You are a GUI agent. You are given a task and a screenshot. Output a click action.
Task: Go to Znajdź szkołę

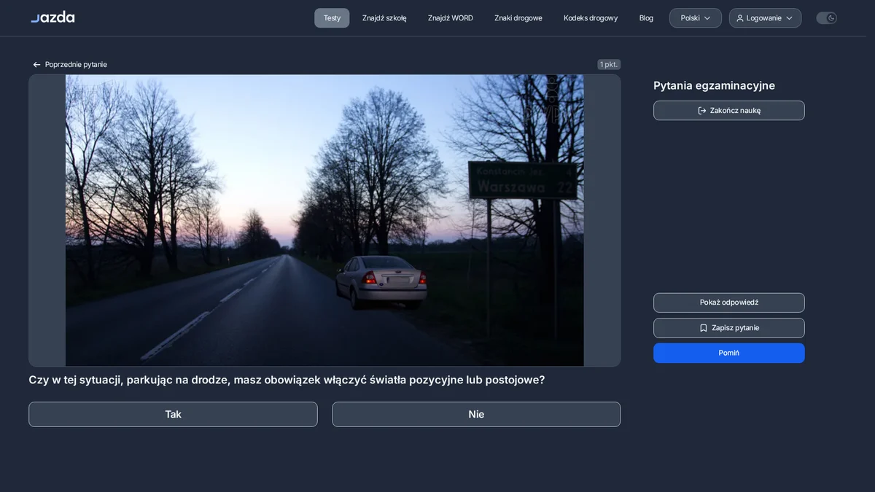(384, 18)
